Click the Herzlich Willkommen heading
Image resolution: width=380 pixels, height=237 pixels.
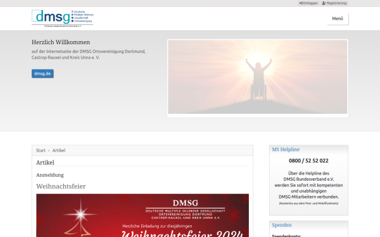coord(61,42)
